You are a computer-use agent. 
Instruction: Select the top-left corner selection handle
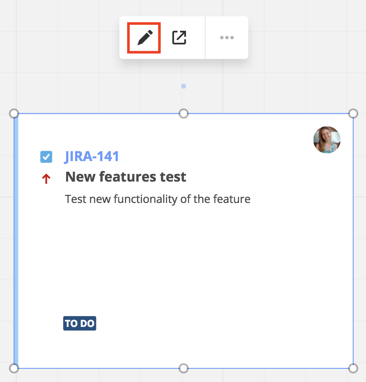pyautogui.click(x=13, y=113)
